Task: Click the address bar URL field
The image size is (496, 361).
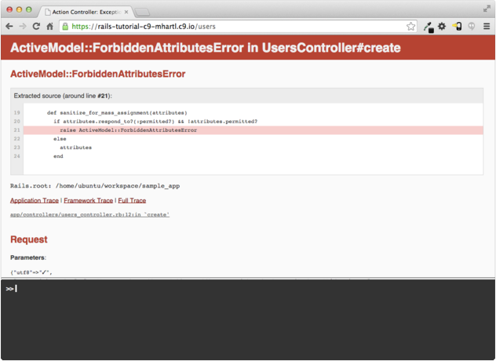Action: (x=235, y=26)
